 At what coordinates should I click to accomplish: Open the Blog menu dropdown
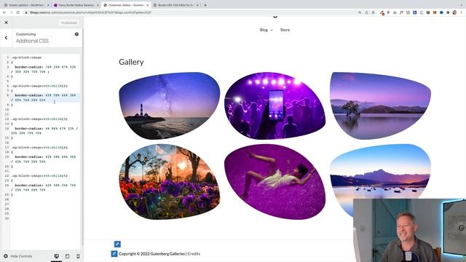coord(266,30)
